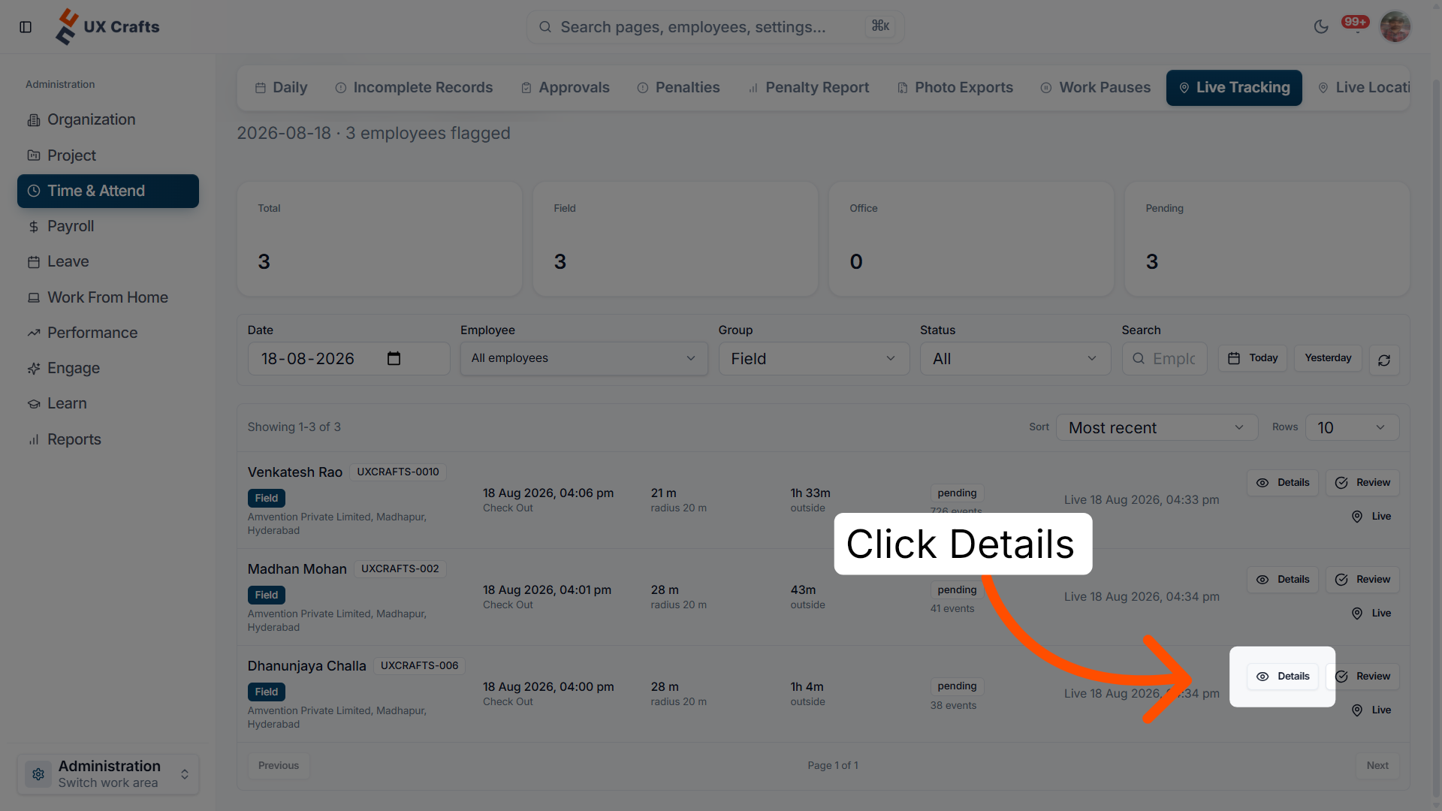Click the Yesterday button
Screen dimensions: 1442x811
point(1328,358)
